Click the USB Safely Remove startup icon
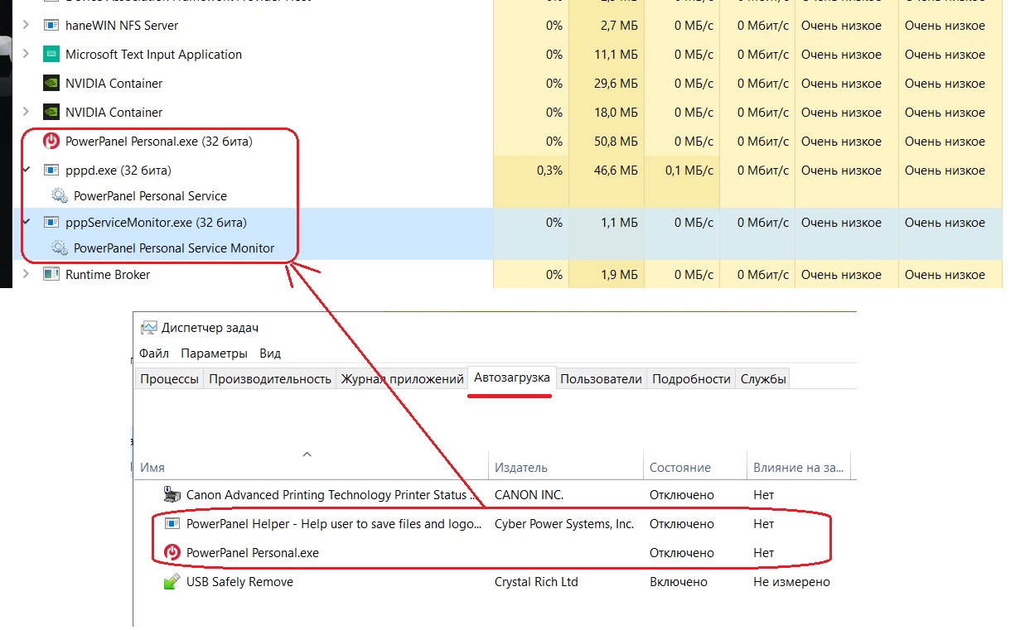Image resolution: width=1025 pixels, height=630 pixels. click(x=172, y=582)
